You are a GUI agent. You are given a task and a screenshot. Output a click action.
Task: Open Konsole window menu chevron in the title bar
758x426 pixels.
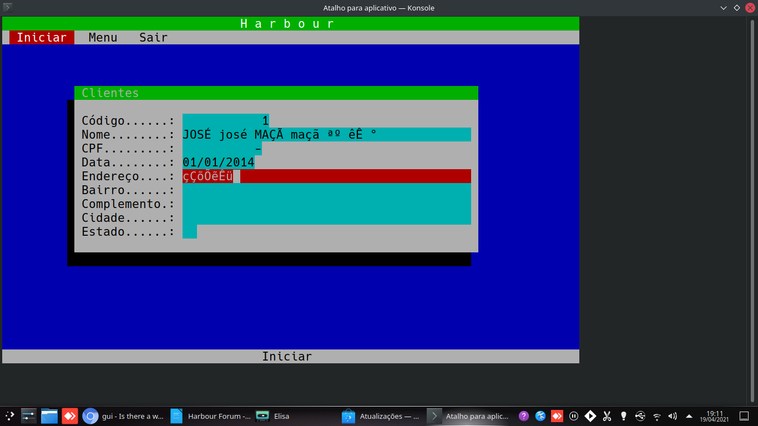point(724,8)
